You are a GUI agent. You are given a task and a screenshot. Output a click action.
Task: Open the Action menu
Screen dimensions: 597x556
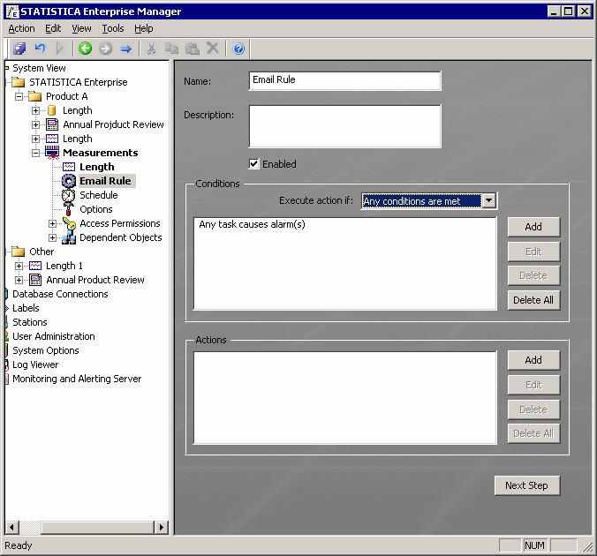click(21, 28)
